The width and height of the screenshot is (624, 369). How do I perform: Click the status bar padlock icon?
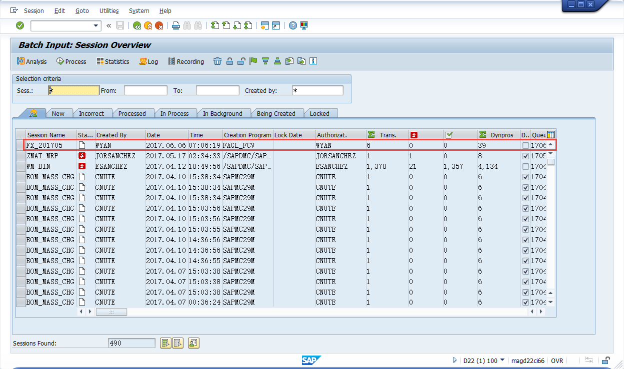pyautogui.click(x=605, y=360)
